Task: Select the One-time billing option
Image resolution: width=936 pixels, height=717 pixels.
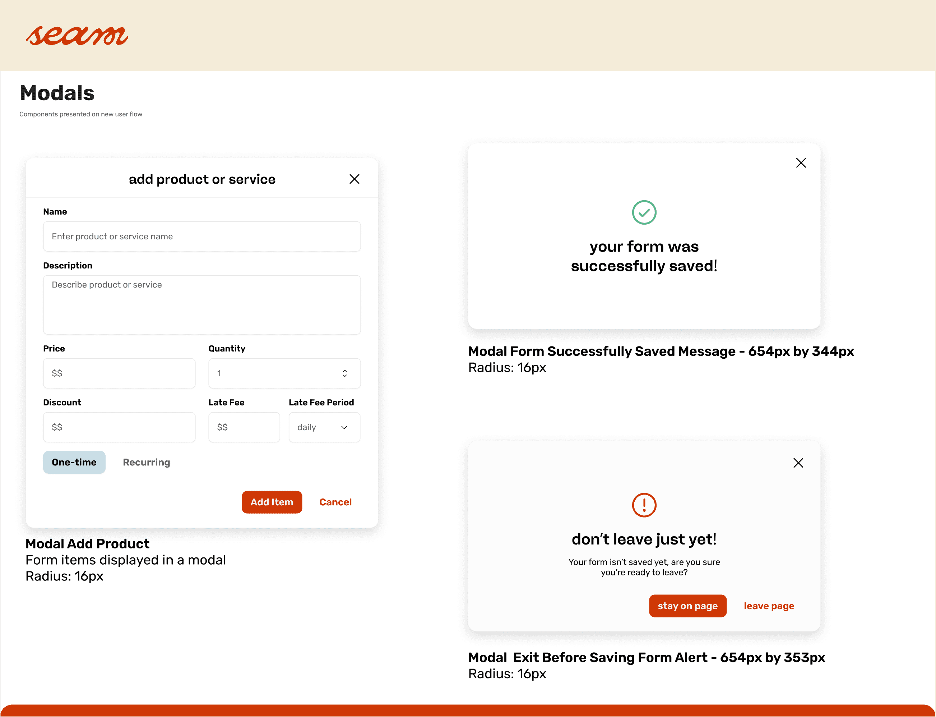Action: pos(74,462)
